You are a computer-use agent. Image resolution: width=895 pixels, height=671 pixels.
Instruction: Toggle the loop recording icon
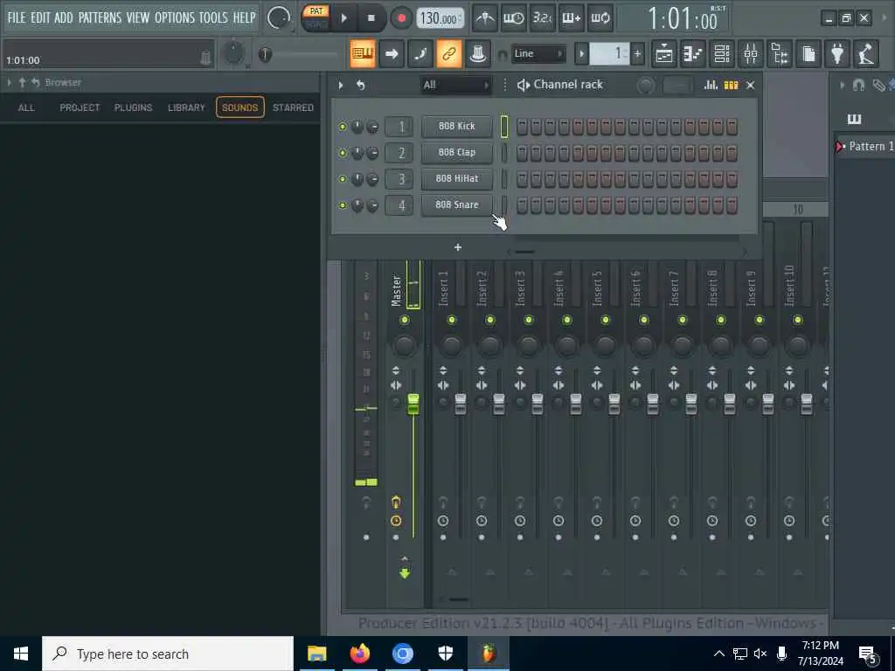(x=600, y=18)
